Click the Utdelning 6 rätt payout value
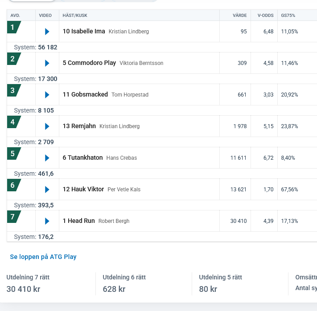Image resolution: width=317 pixels, height=311 pixels. click(114, 289)
